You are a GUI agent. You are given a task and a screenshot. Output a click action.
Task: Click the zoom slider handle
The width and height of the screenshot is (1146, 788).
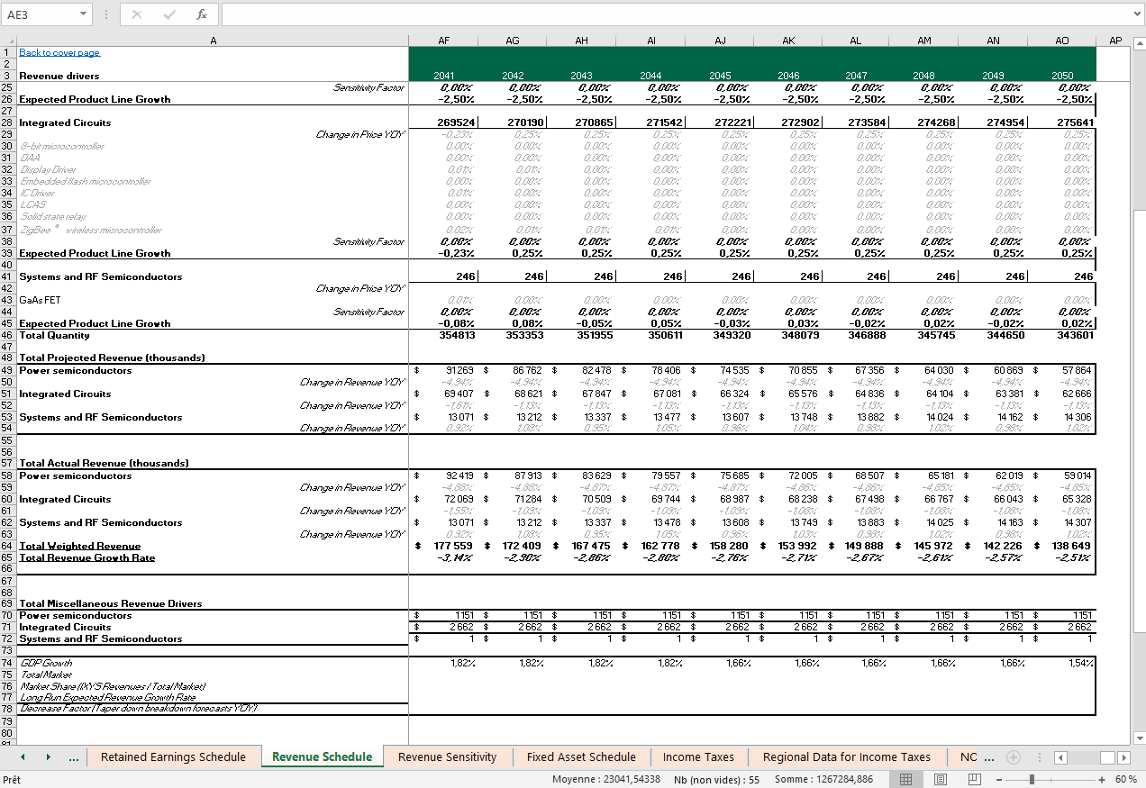pos(1032,780)
